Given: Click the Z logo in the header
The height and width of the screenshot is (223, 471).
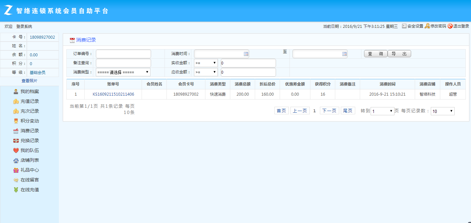Looking at the screenshot, I should (9, 10).
